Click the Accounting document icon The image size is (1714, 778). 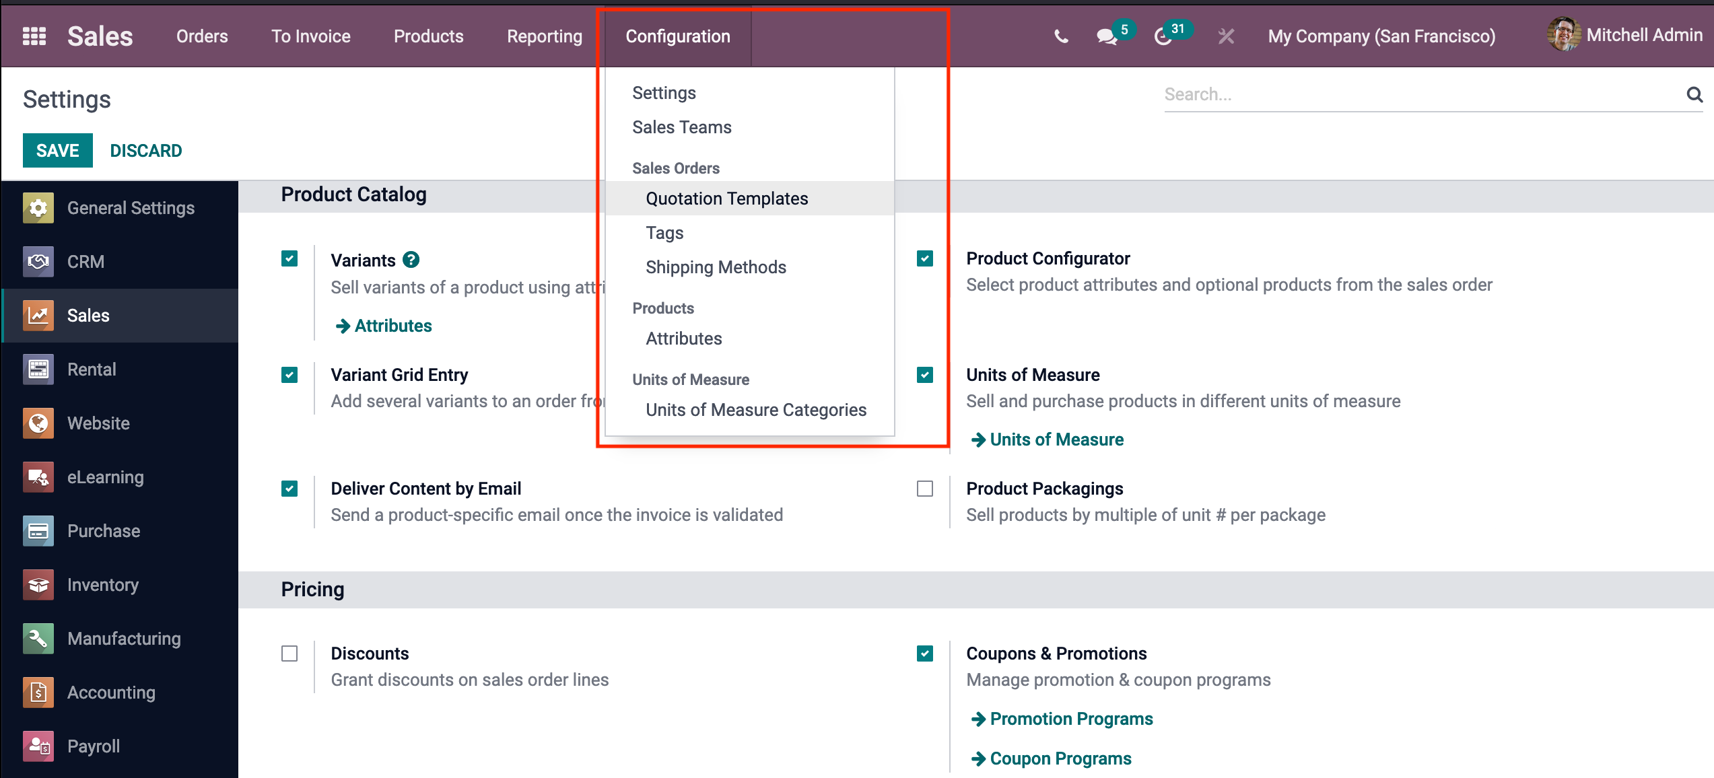point(38,693)
